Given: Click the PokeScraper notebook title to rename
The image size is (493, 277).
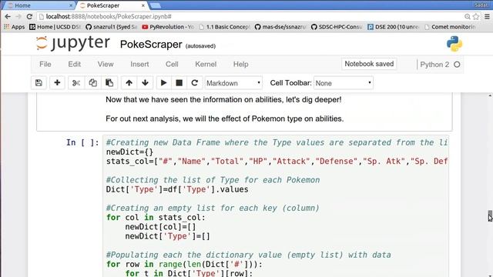Looking at the screenshot, I should pos(151,45).
